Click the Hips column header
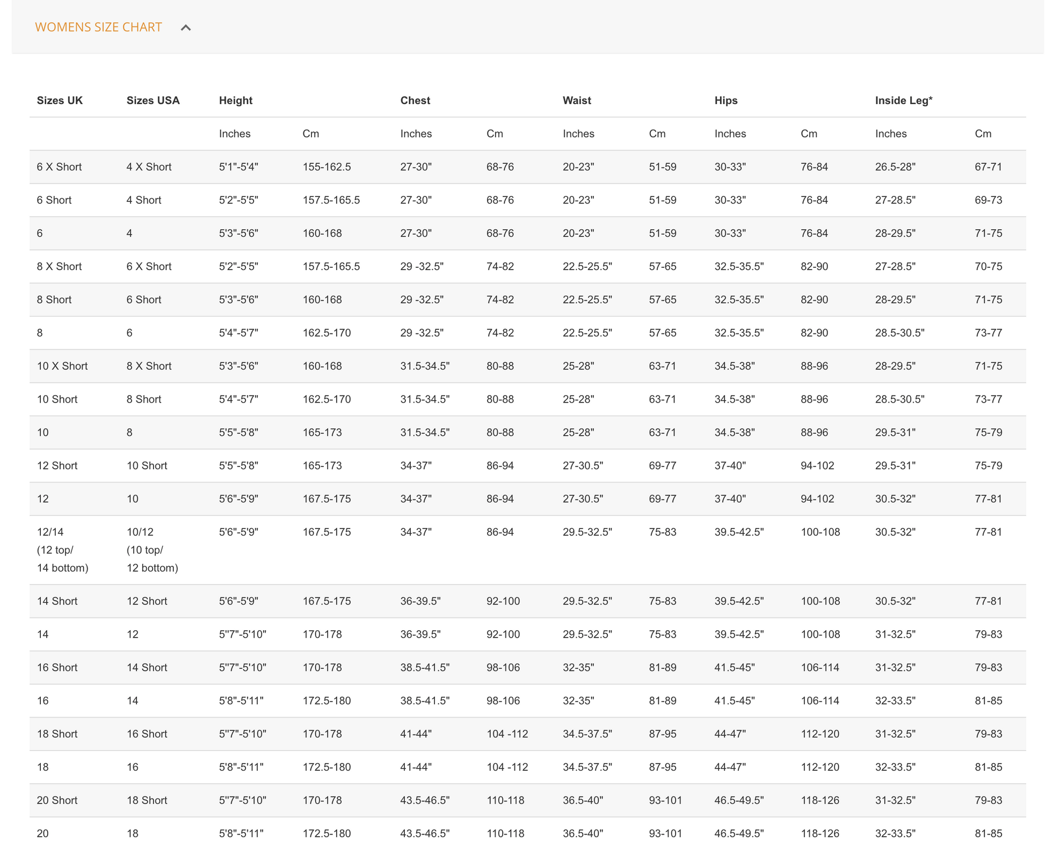The height and width of the screenshot is (847, 1045). (x=725, y=100)
